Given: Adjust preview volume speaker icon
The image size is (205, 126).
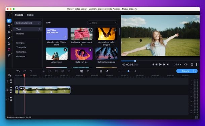Looking at the screenshot, I should (x=186, y=65).
